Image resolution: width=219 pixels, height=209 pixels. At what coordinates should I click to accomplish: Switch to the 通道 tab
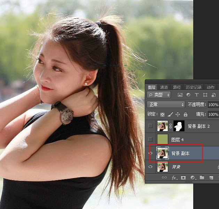coord(164,87)
